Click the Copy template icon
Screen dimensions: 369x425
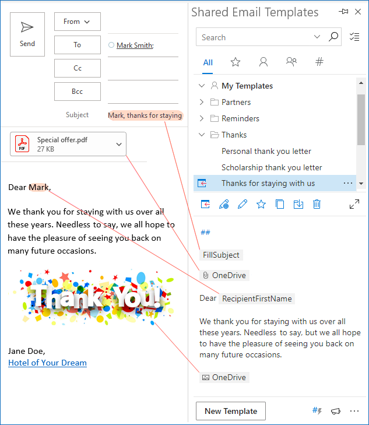click(280, 204)
